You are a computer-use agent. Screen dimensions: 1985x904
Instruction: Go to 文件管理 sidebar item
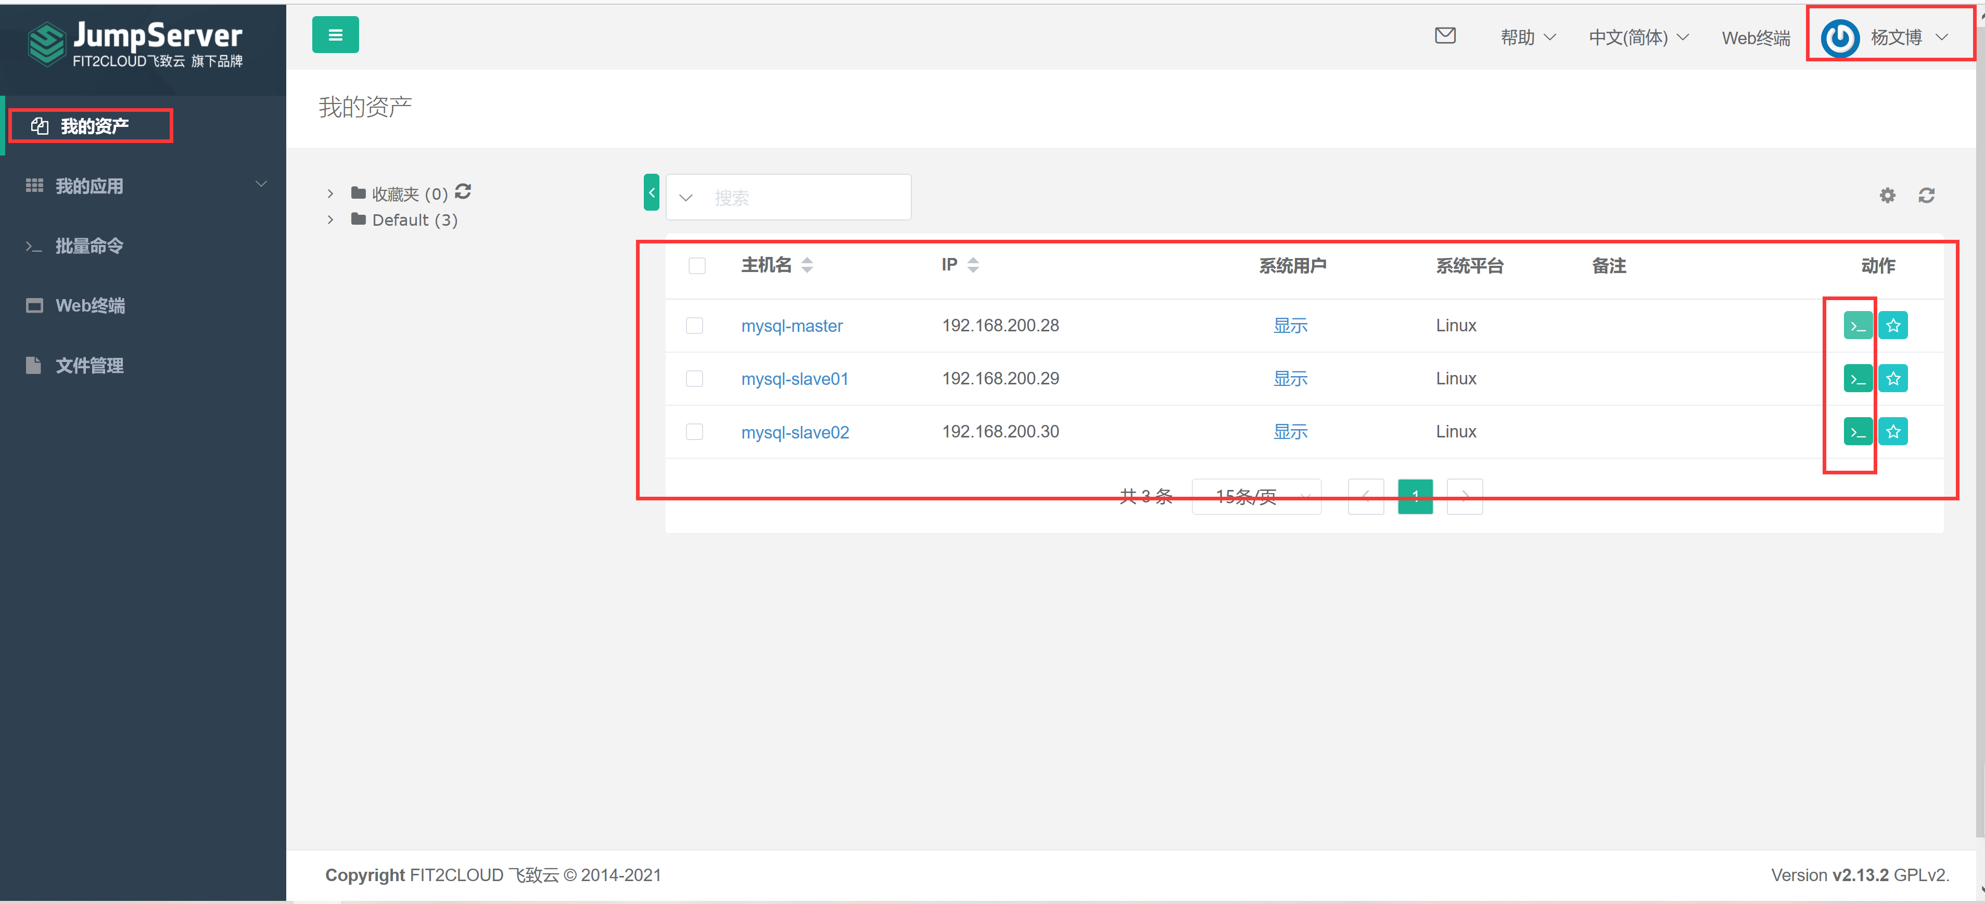[x=88, y=366]
